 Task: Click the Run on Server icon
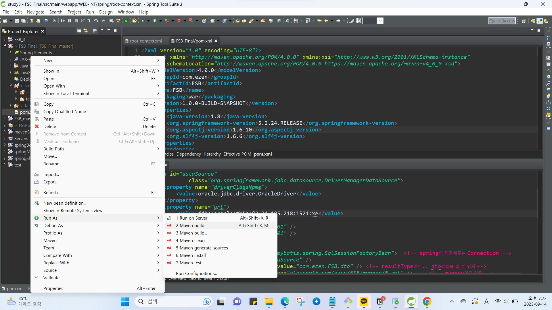pyautogui.click(x=169, y=218)
